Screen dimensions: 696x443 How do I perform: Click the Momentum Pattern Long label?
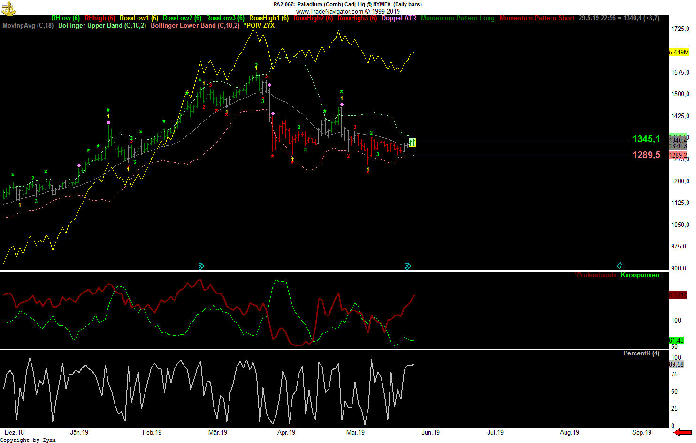[x=458, y=18]
